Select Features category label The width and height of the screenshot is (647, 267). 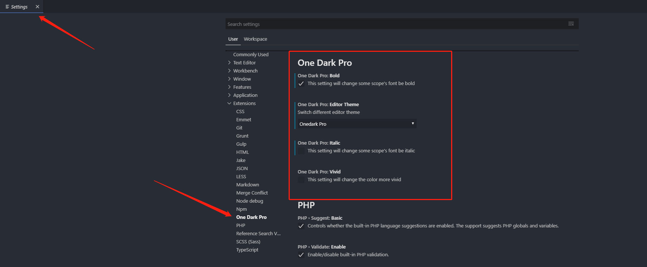coord(242,87)
